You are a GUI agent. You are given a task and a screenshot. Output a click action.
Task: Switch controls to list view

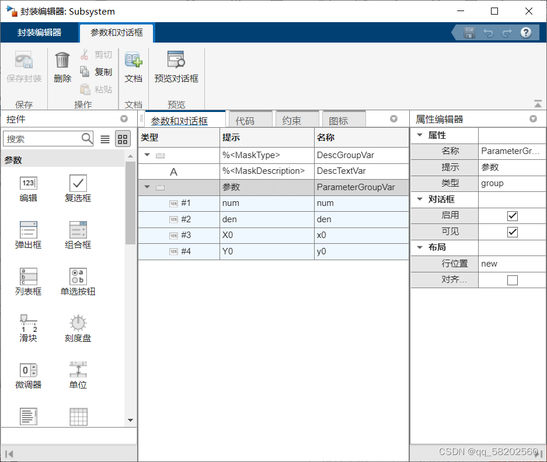pyautogui.click(x=105, y=139)
